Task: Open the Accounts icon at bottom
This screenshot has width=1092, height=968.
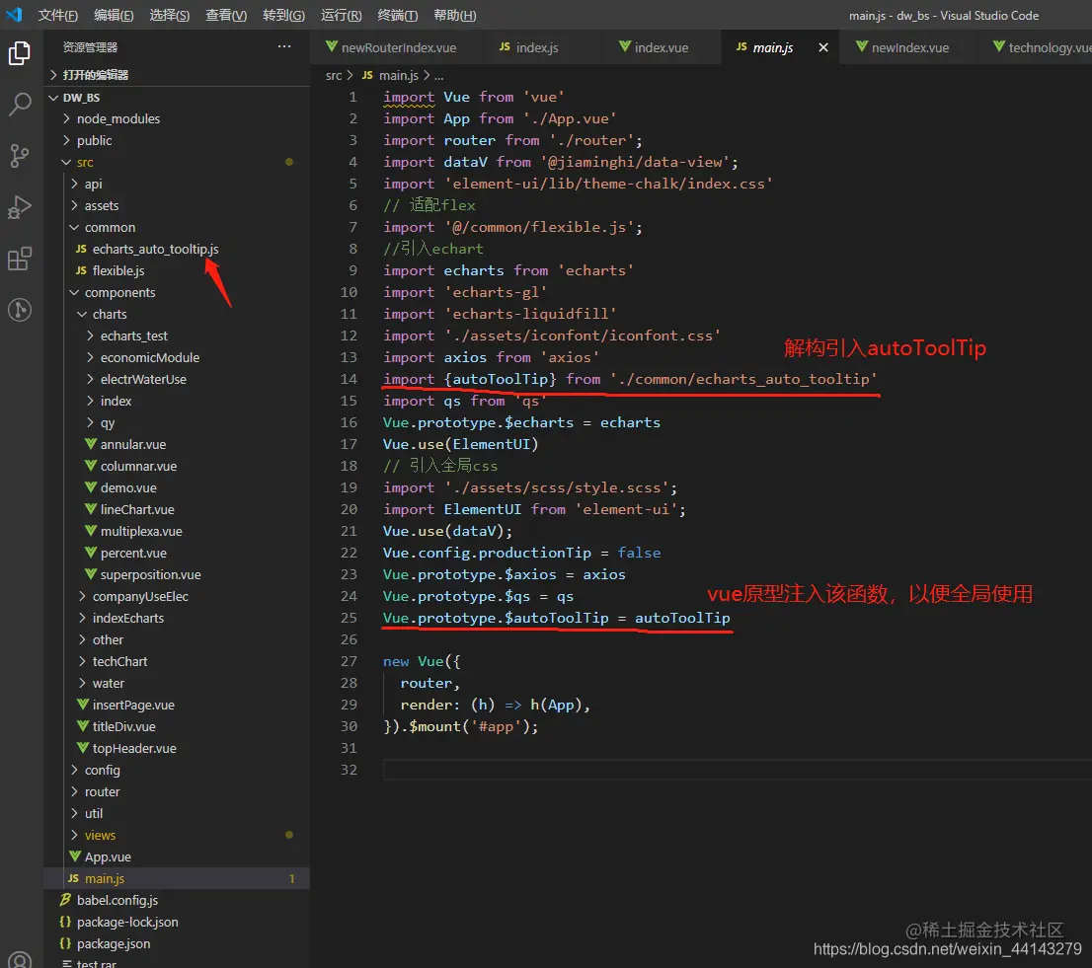Action: (x=20, y=958)
